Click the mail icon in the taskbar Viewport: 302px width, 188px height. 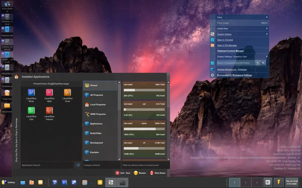point(40,182)
